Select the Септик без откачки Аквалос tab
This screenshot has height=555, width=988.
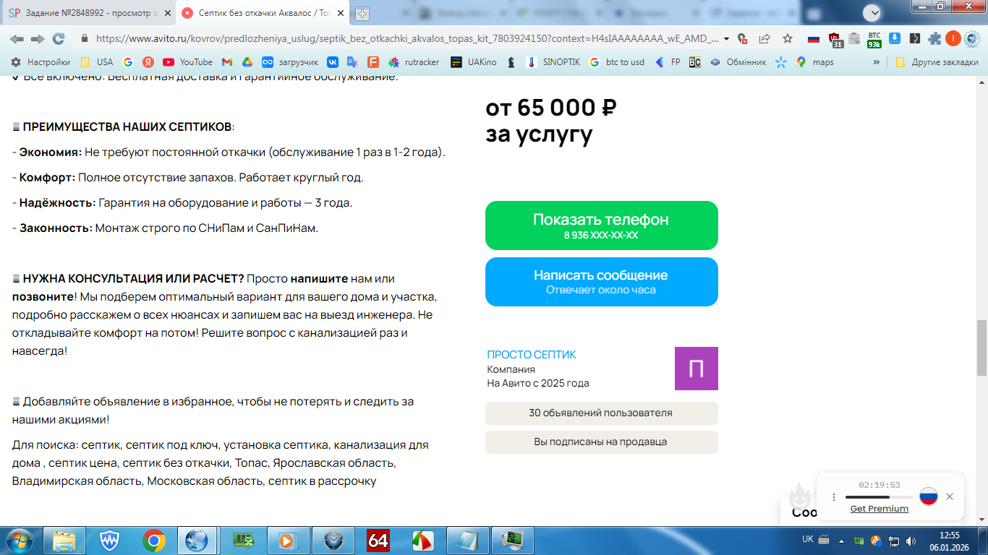click(x=263, y=13)
